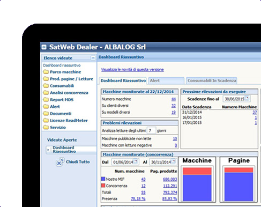Image resolution: width=261 pixels, height=207 pixels.
Task: Open the Prod. pagine / Letture folder icon
Action: click(46, 79)
